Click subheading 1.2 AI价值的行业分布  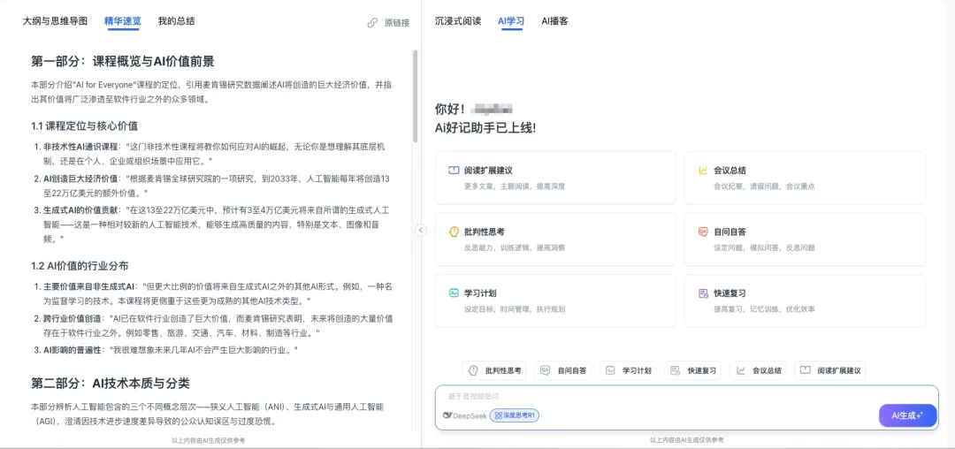[80, 266]
